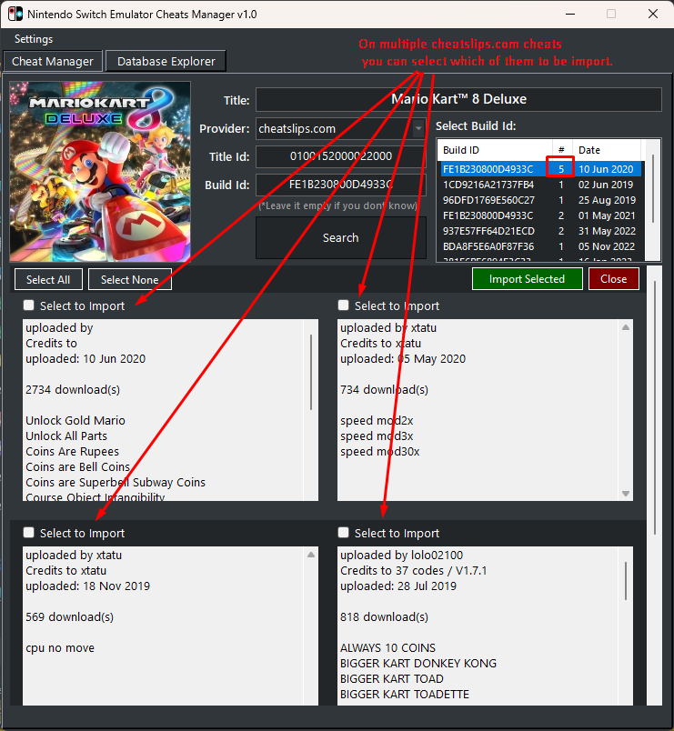Screen dimensions: 674x731
Task: Click the Title Id input field
Action: click(341, 156)
